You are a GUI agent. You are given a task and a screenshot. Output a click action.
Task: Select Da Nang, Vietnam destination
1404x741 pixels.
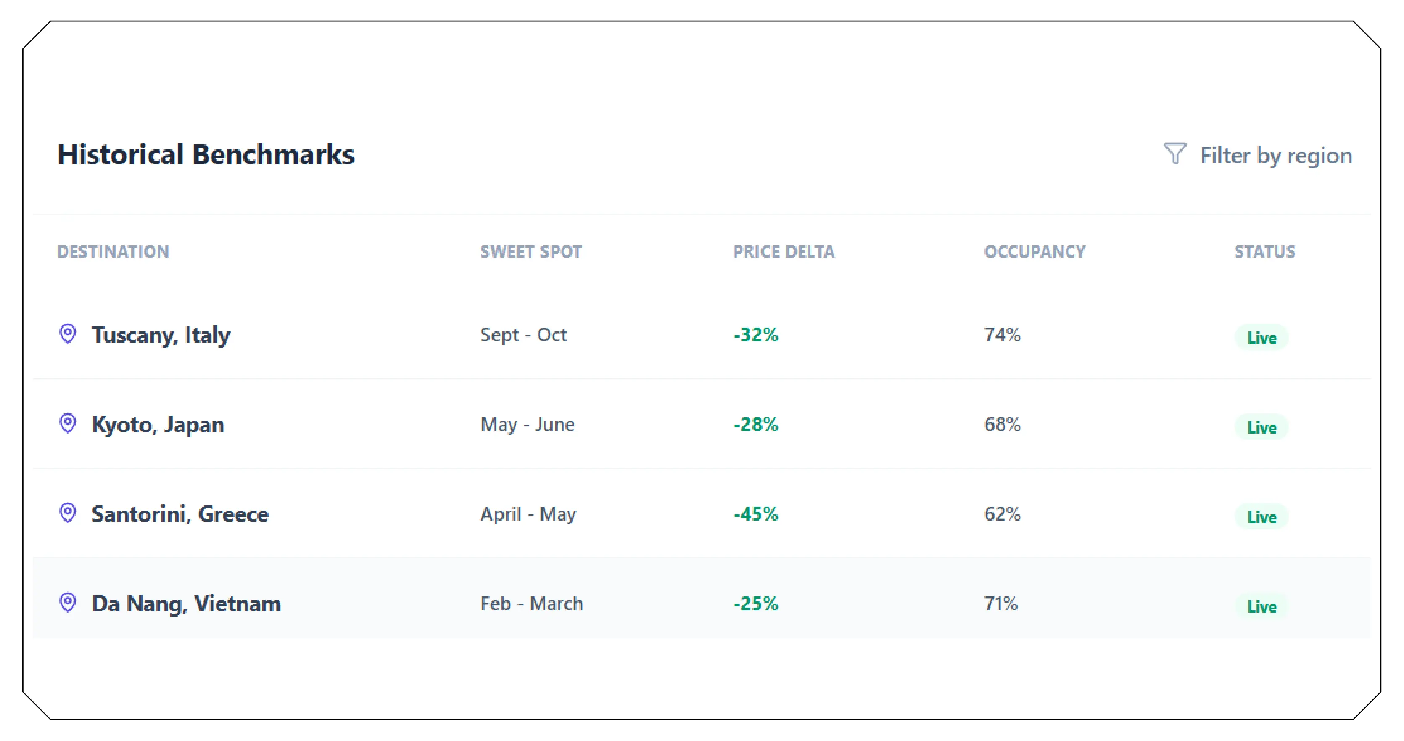point(186,603)
